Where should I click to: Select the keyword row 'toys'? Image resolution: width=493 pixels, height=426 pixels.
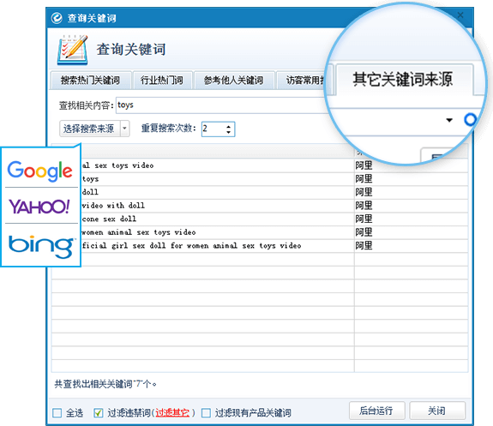260,179
